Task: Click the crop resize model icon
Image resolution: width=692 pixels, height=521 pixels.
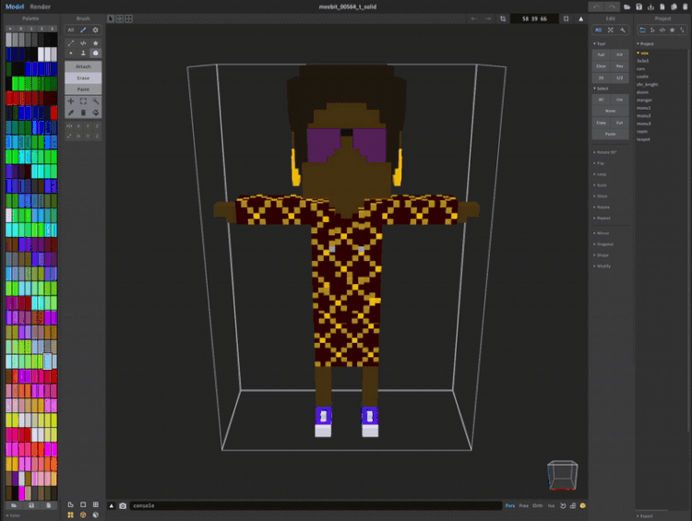Action: point(503,18)
